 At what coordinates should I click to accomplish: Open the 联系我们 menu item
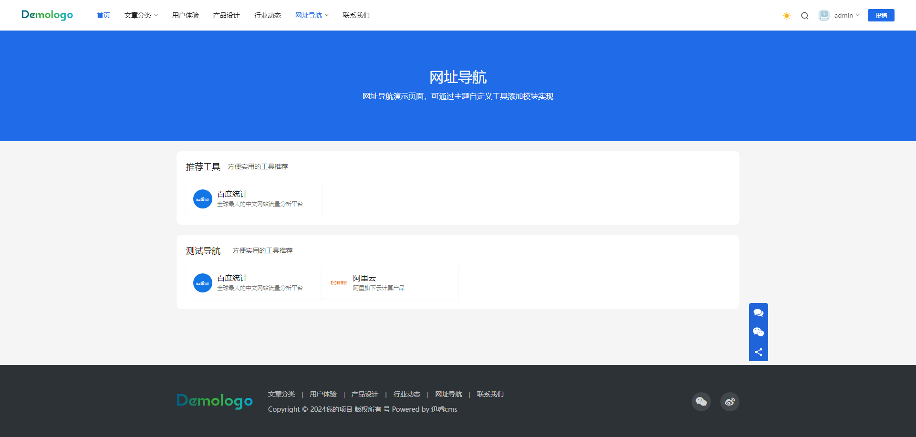click(356, 15)
